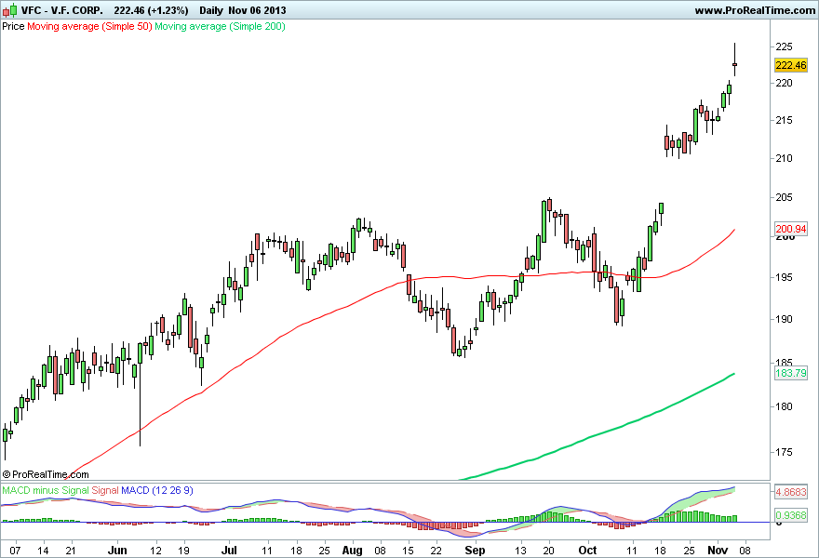Click the 195 price axis label

(x=784, y=277)
